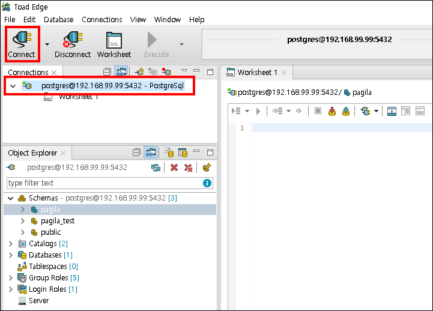The image size is (433, 311).
Task: Expand the Databases node
Action: pyautogui.click(x=10, y=255)
